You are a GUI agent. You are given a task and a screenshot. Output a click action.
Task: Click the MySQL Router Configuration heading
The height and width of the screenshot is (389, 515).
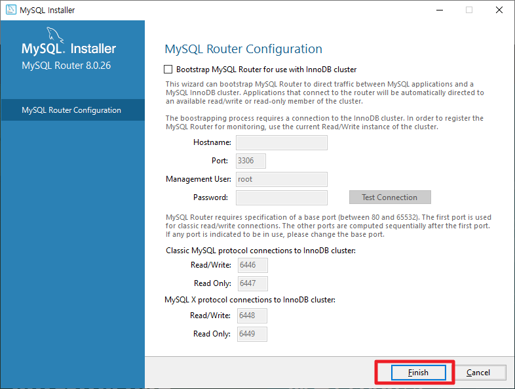243,49
